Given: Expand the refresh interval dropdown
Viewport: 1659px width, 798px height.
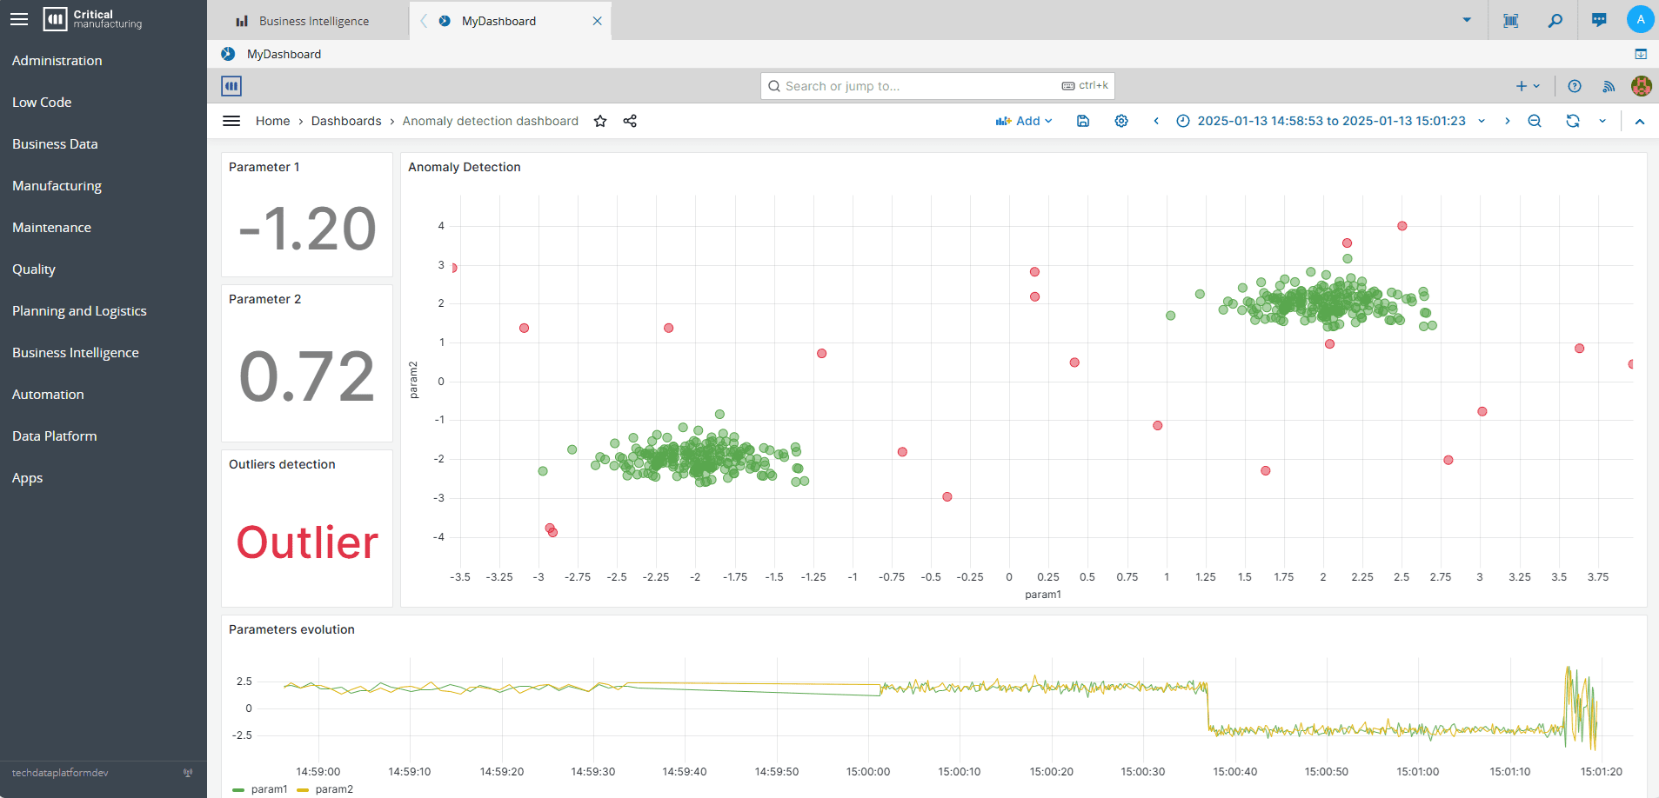Looking at the screenshot, I should [x=1602, y=121].
